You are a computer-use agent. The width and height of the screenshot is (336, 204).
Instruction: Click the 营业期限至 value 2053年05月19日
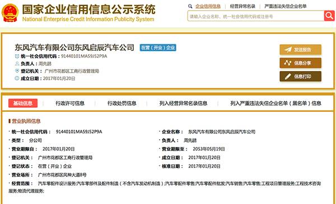click(209, 149)
